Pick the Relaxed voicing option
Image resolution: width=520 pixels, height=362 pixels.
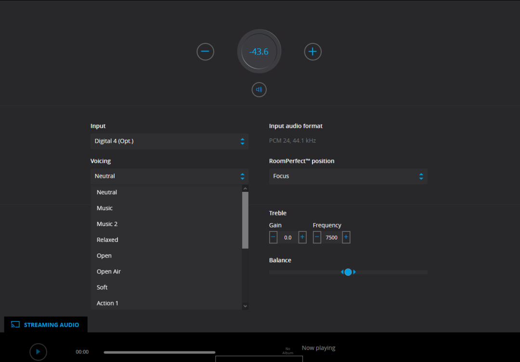[x=107, y=240]
